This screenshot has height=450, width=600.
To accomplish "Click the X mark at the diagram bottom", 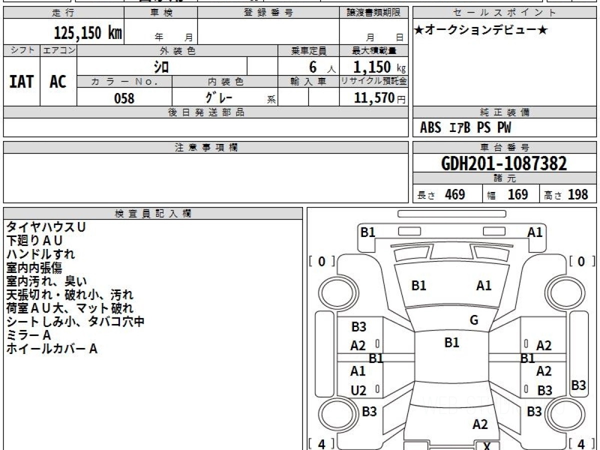I will (x=486, y=446).
